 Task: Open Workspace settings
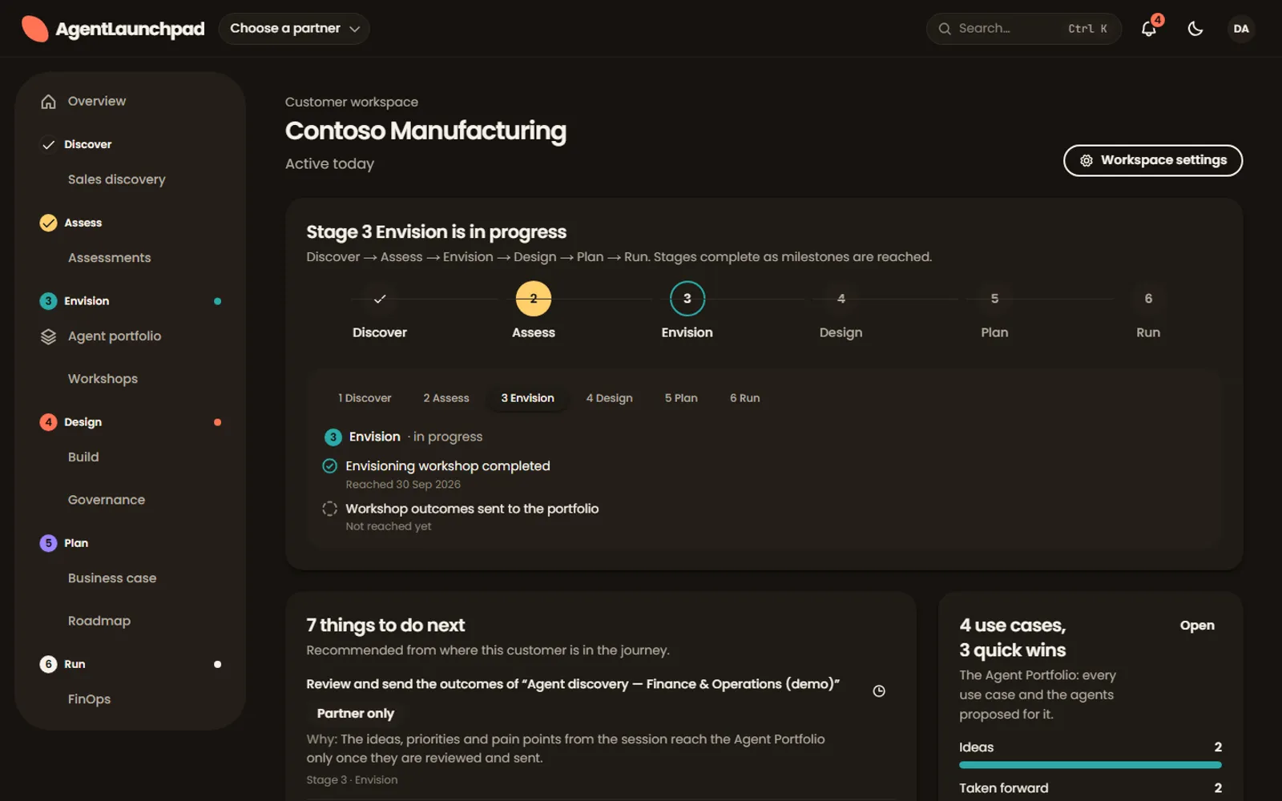[1152, 160]
